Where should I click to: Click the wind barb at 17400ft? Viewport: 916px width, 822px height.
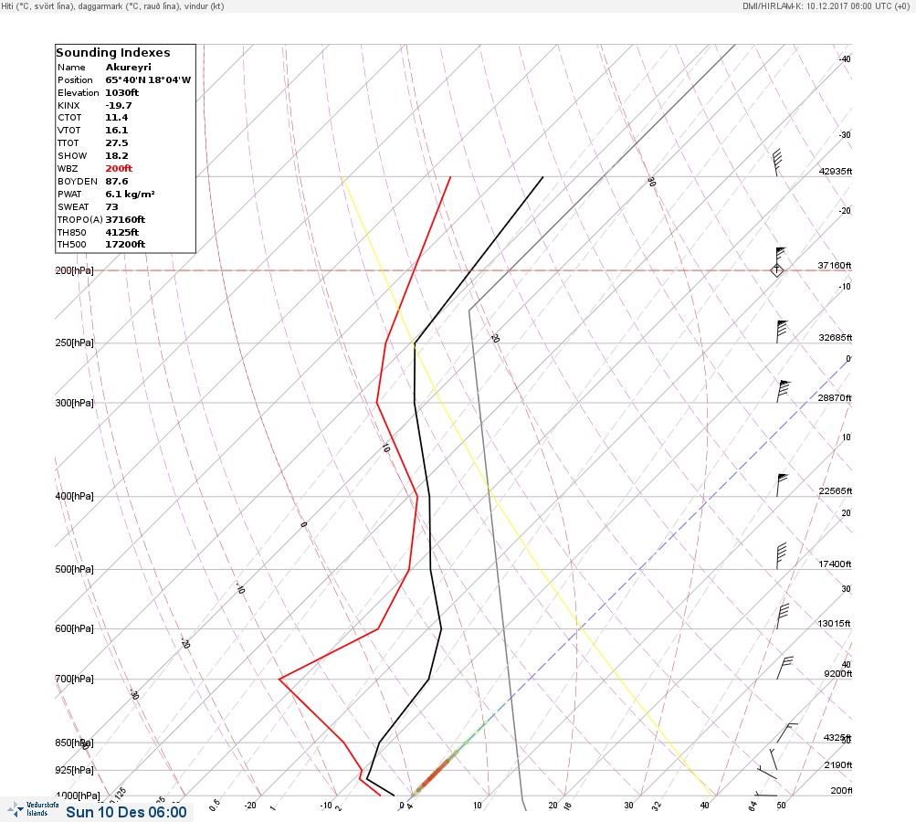click(781, 555)
